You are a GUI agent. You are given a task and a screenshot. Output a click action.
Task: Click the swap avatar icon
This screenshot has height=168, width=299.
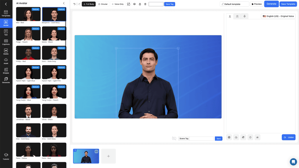click(129, 4)
